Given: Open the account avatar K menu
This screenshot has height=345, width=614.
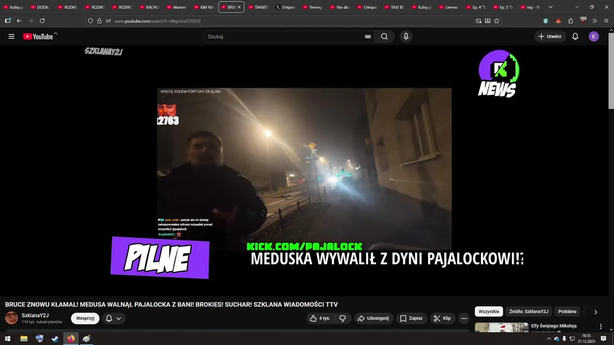Looking at the screenshot, I should [x=594, y=36].
